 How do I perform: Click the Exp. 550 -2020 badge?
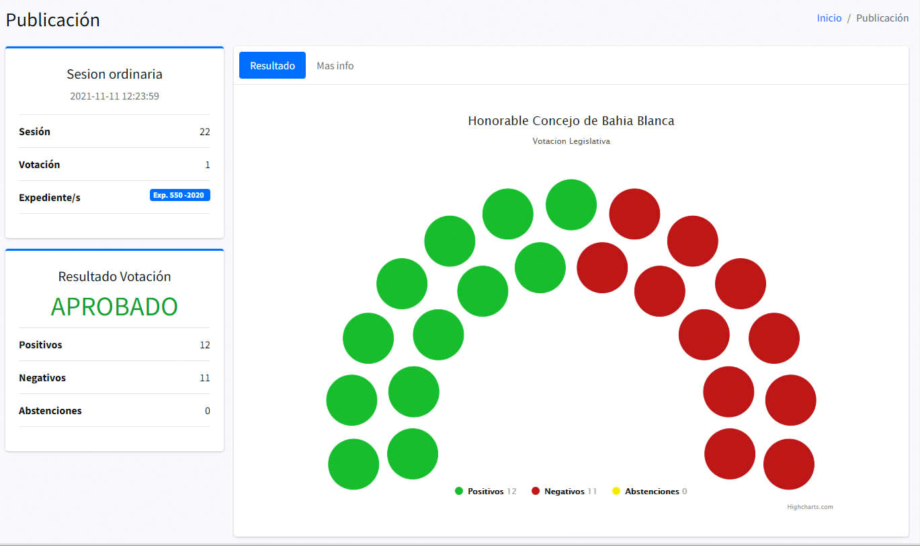[179, 195]
